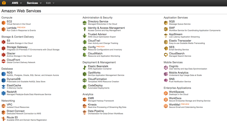
Task: Open the AWS dropdown menu
Action: click(x=17, y=3)
